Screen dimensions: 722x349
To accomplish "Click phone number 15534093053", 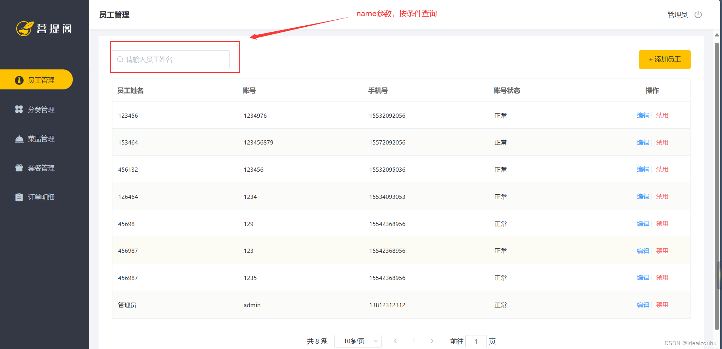I will 387,197.
